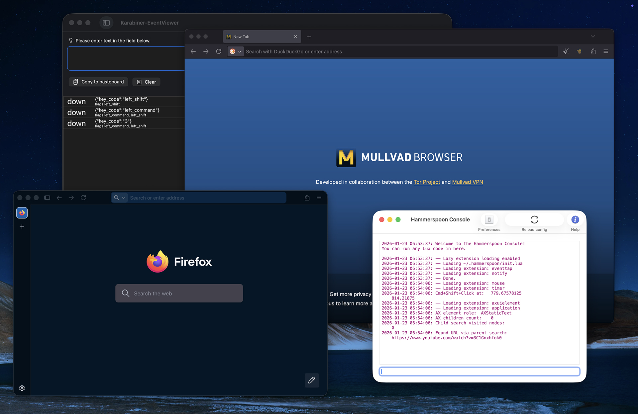Click the Mullvad Browser reload icon
This screenshot has height=414, width=638.
click(219, 51)
